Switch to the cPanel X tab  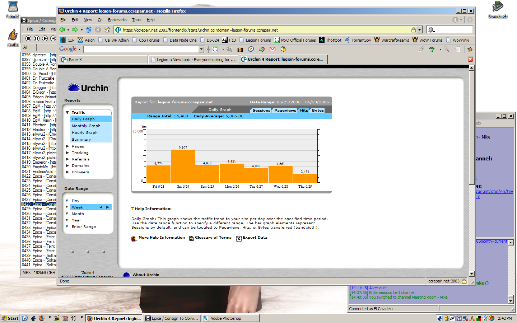click(103, 60)
